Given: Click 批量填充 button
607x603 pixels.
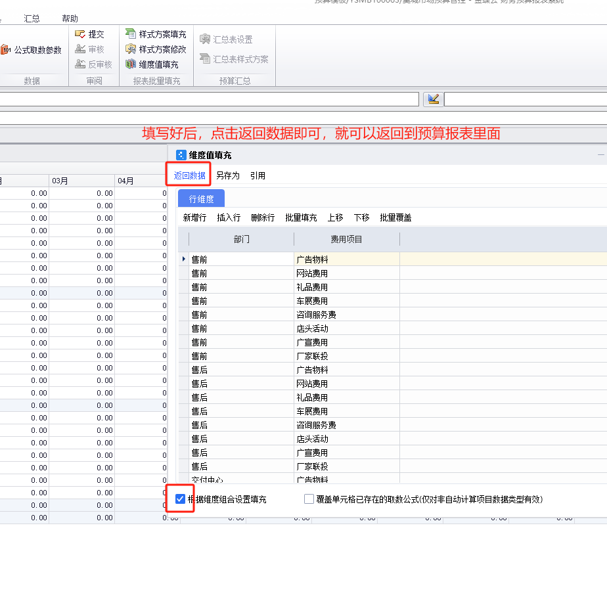Looking at the screenshot, I should [301, 217].
